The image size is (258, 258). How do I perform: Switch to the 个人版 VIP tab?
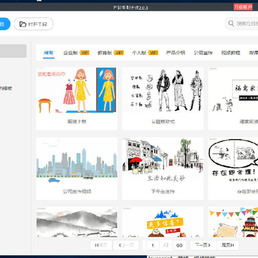pyautogui.click(x=145, y=53)
